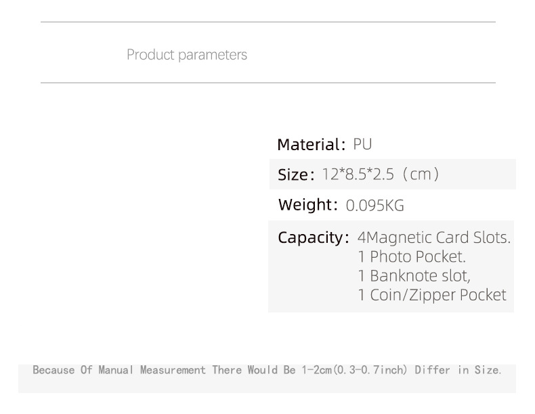Click the 0.095KG weight value
This screenshot has width=535, height=414.
(374, 206)
